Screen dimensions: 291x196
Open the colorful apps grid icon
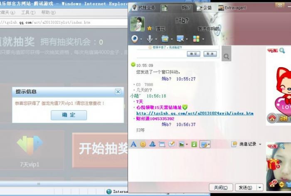click(x=196, y=39)
